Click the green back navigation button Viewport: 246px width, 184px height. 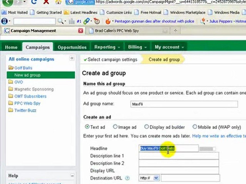(7, 2)
